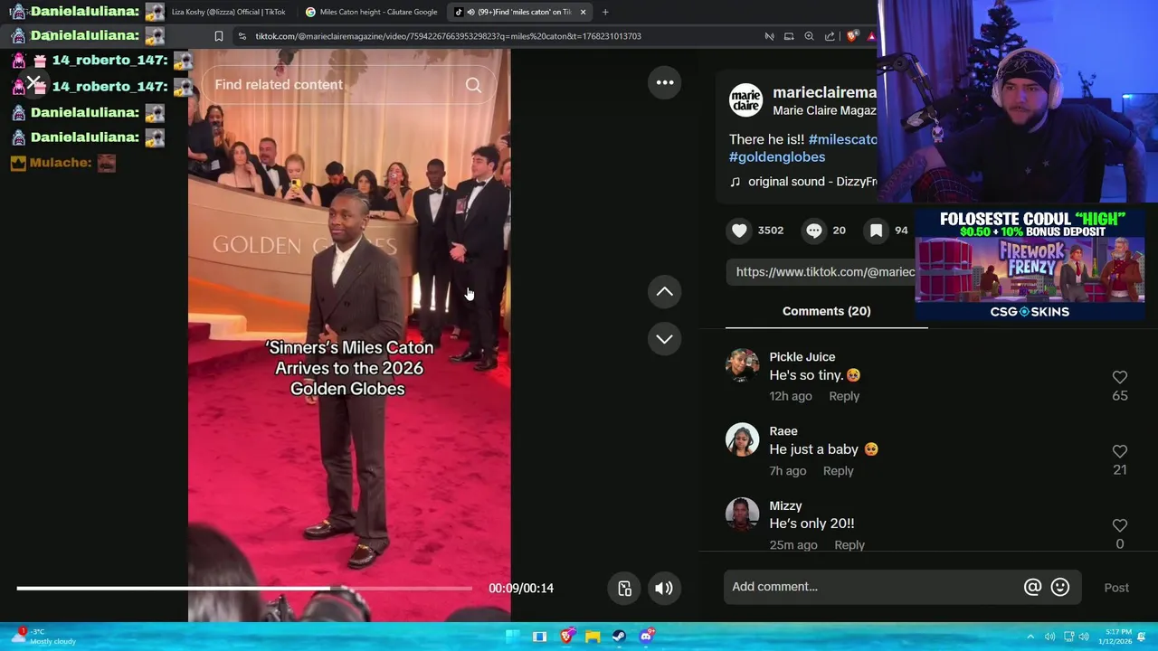Like Raee's comment
The width and height of the screenshot is (1158, 651).
(1120, 451)
